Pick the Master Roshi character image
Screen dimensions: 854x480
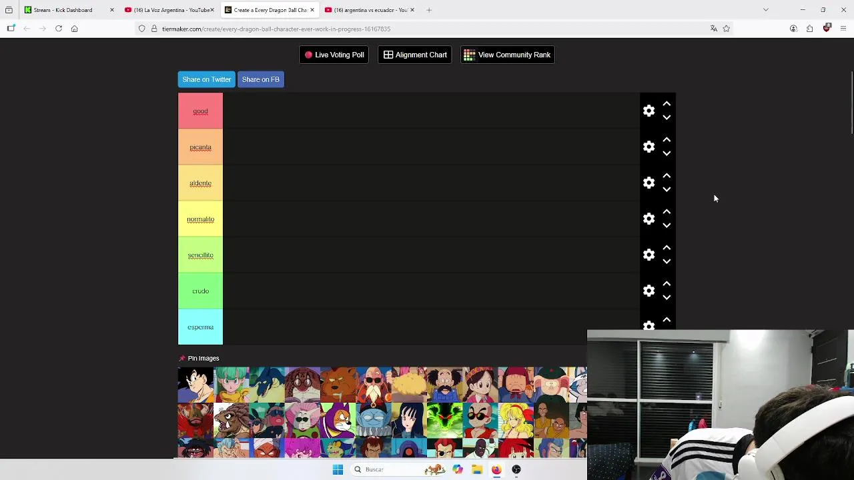[x=374, y=385]
